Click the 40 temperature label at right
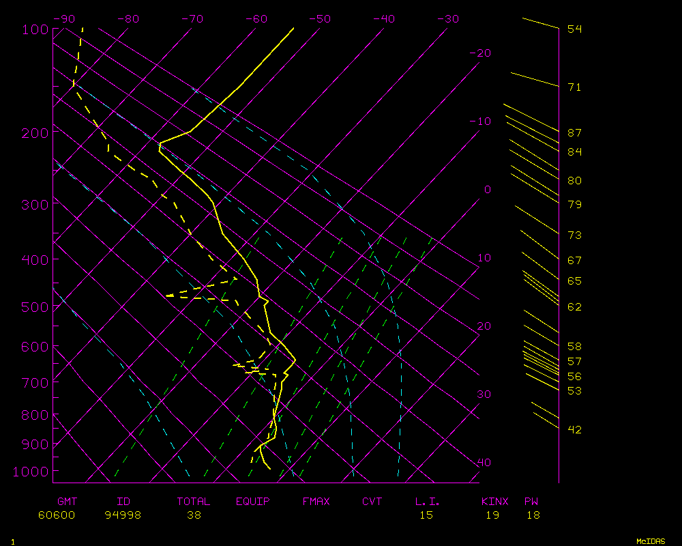This screenshot has width=682, height=546. click(484, 463)
